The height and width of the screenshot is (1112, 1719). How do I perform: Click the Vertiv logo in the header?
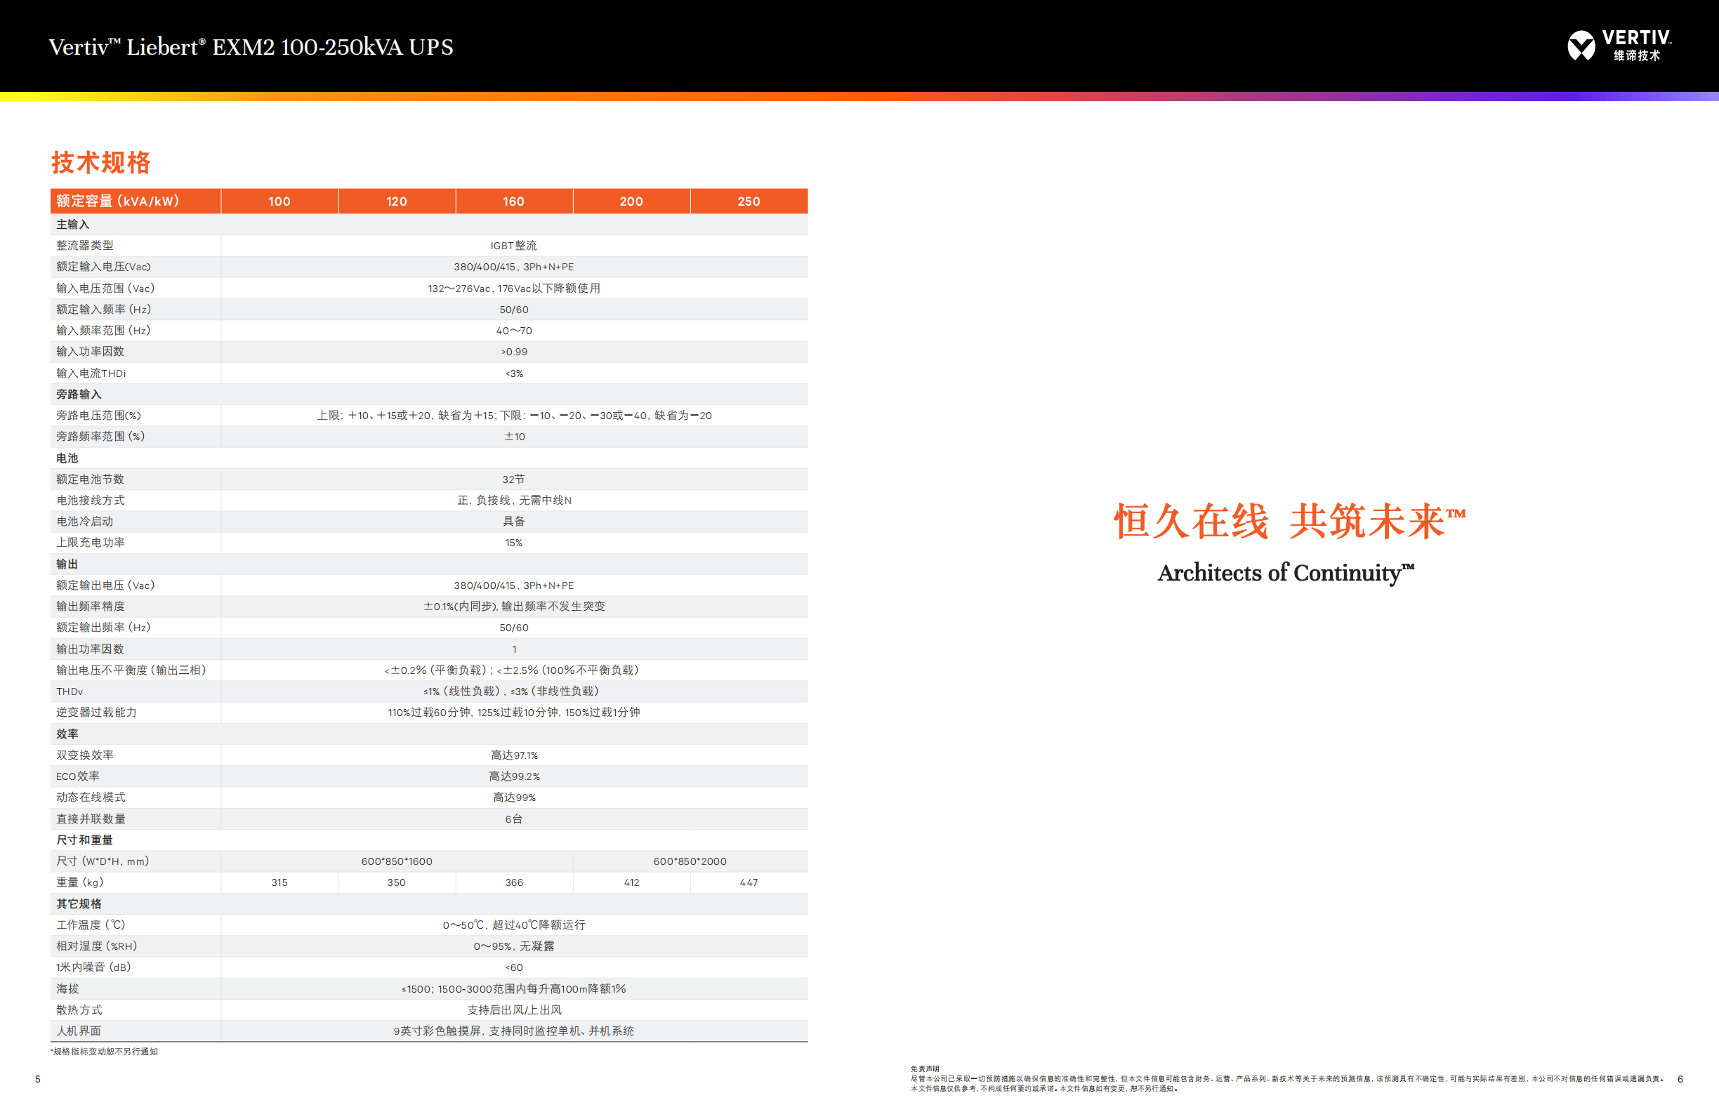(x=1619, y=46)
